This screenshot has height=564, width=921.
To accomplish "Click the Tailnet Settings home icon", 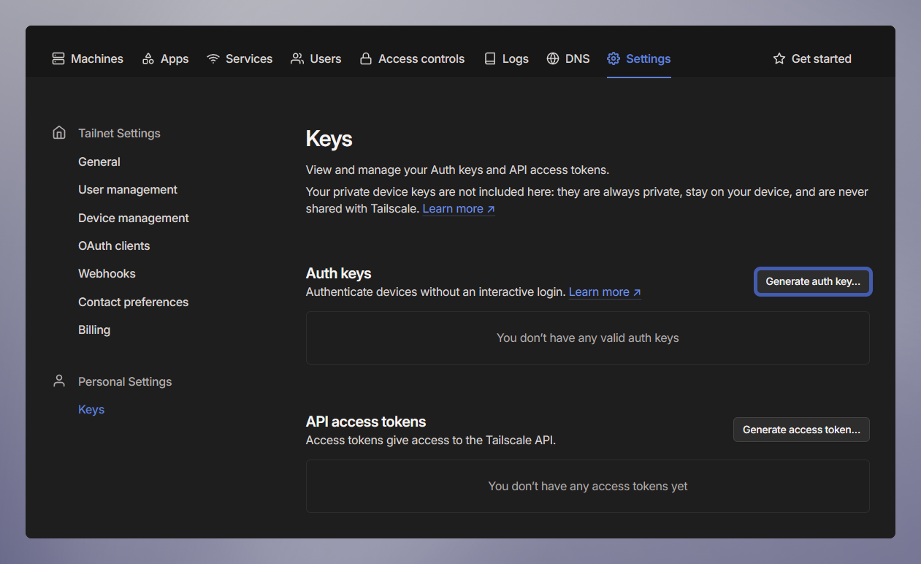I will 59,133.
